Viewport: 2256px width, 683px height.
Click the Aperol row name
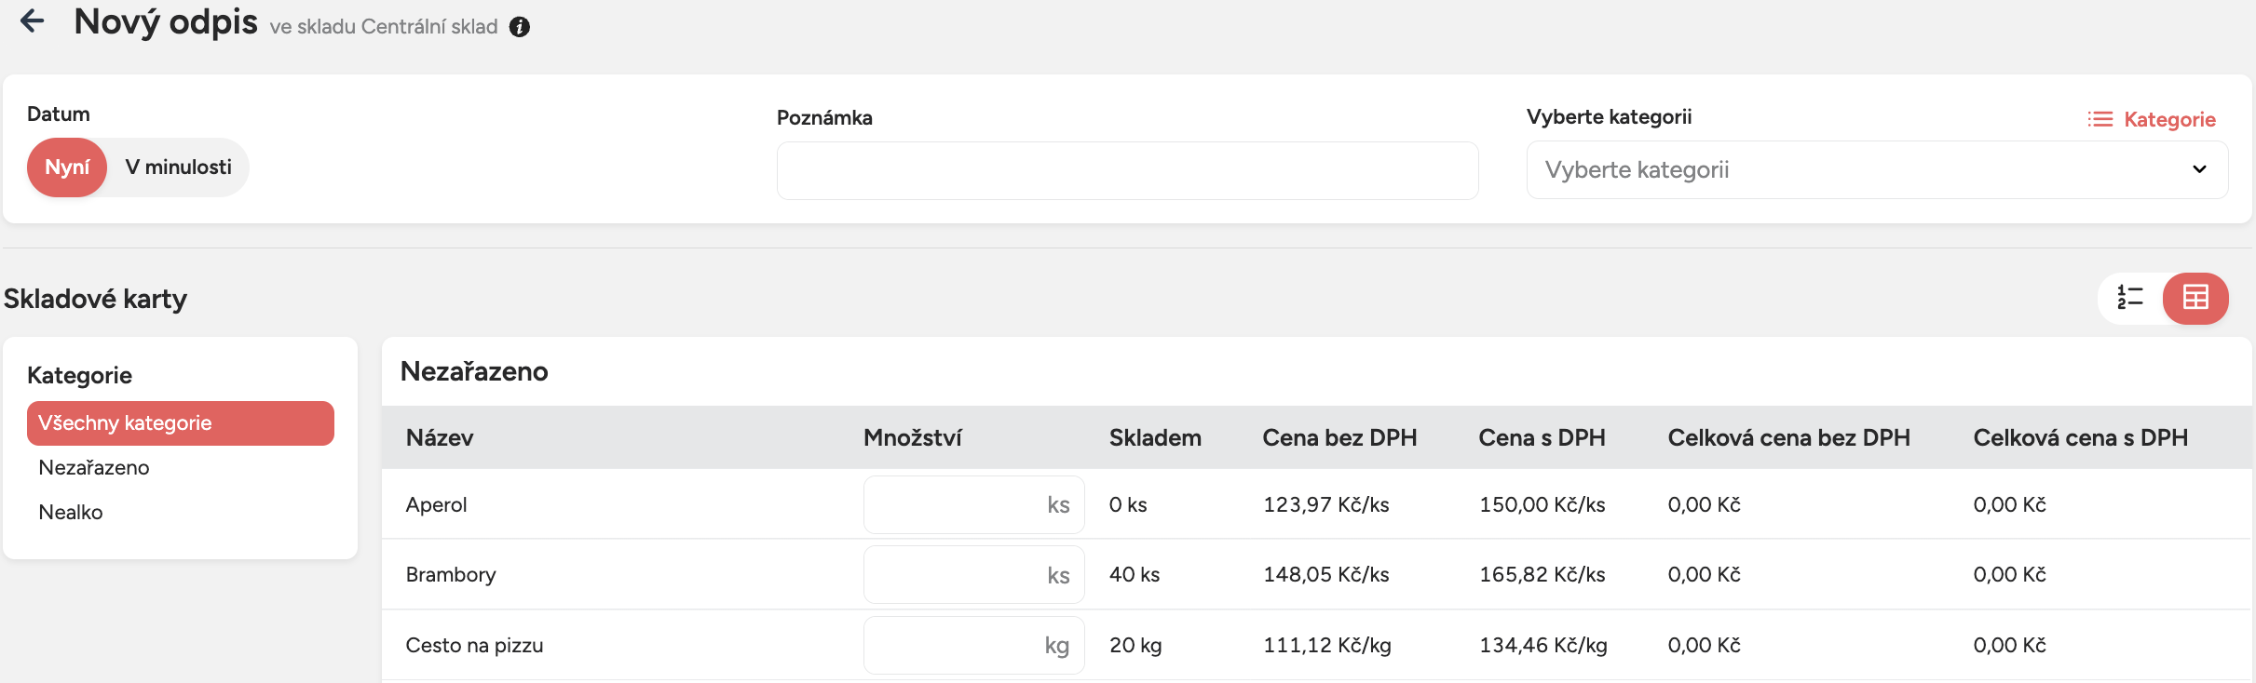(x=437, y=505)
